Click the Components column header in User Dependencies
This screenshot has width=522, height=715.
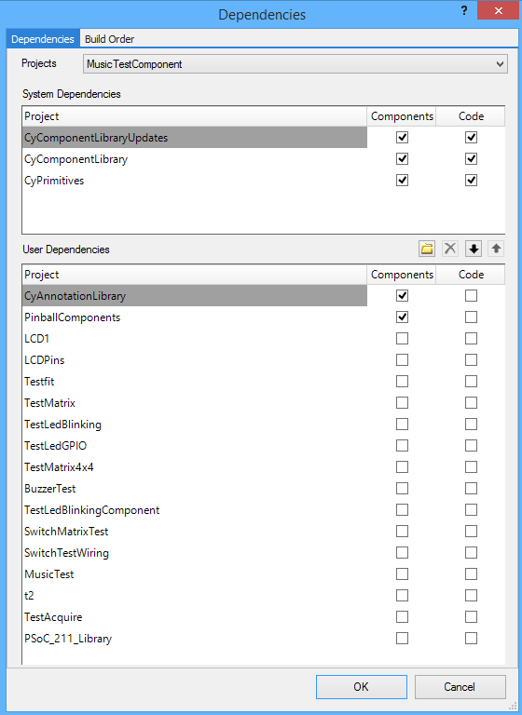click(402, 275)
